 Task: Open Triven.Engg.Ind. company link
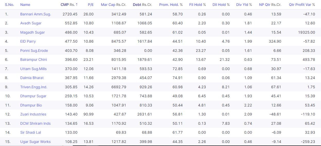tap(34, 87)
